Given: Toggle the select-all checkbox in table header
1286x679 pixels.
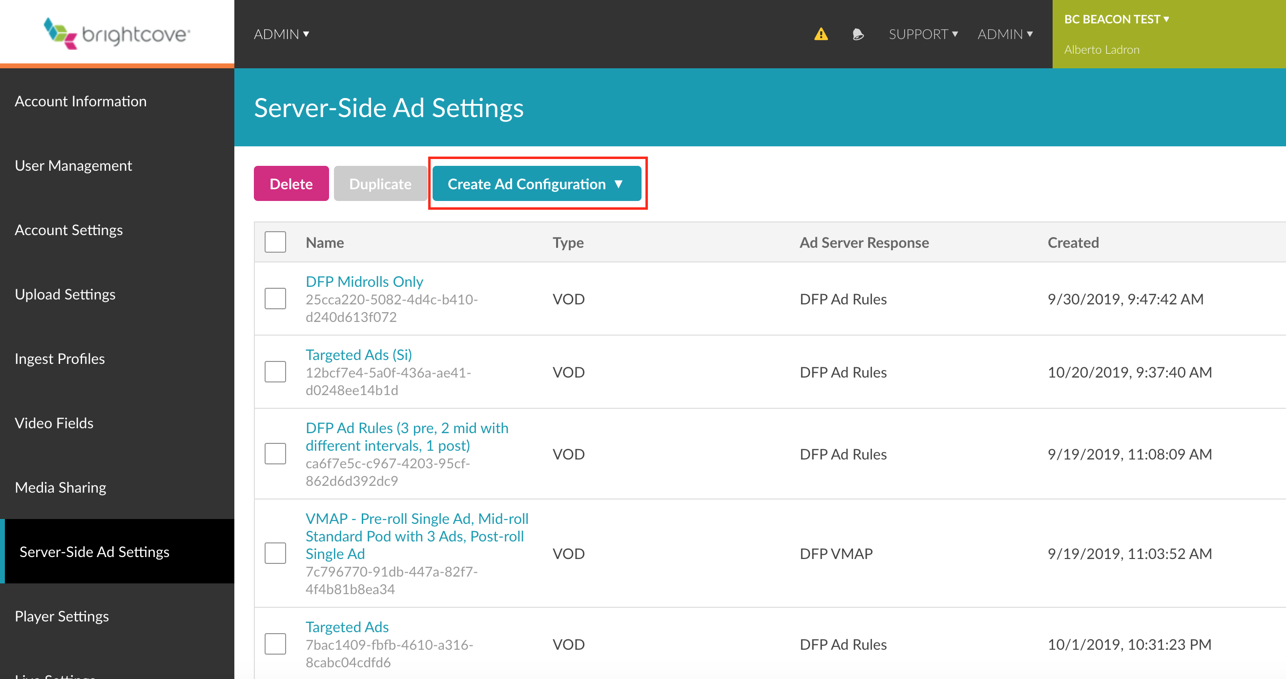Looking at the screenshot, I should click(x=275, y=242).
